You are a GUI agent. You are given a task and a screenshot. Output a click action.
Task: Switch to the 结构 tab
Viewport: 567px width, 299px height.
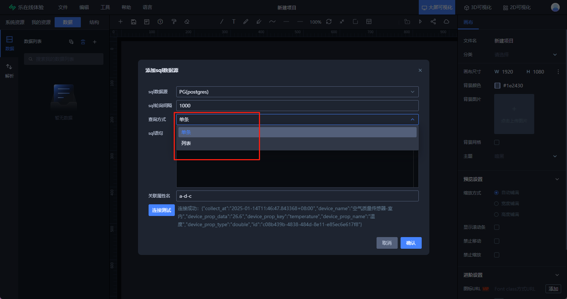click(94, 22)
